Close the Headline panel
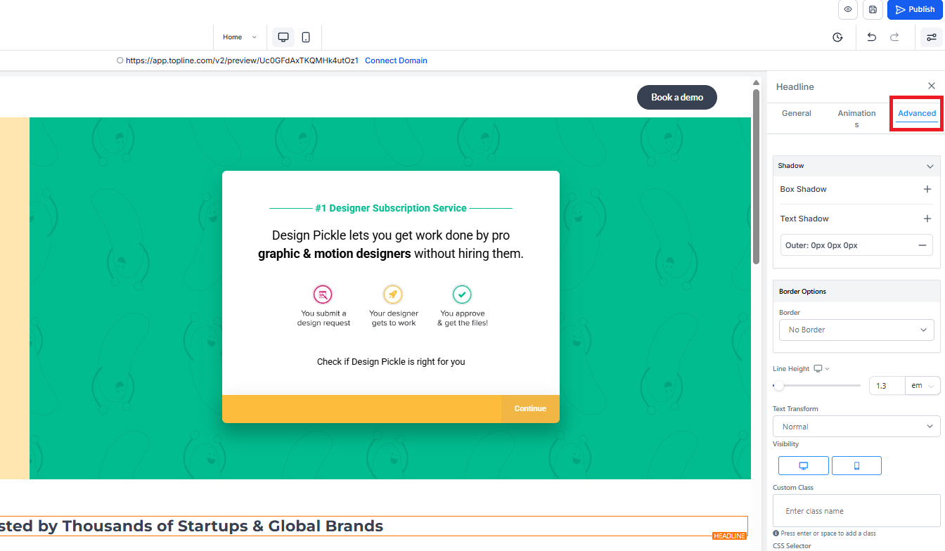This screenshot has height=551, width=945. tap(932, 86)
